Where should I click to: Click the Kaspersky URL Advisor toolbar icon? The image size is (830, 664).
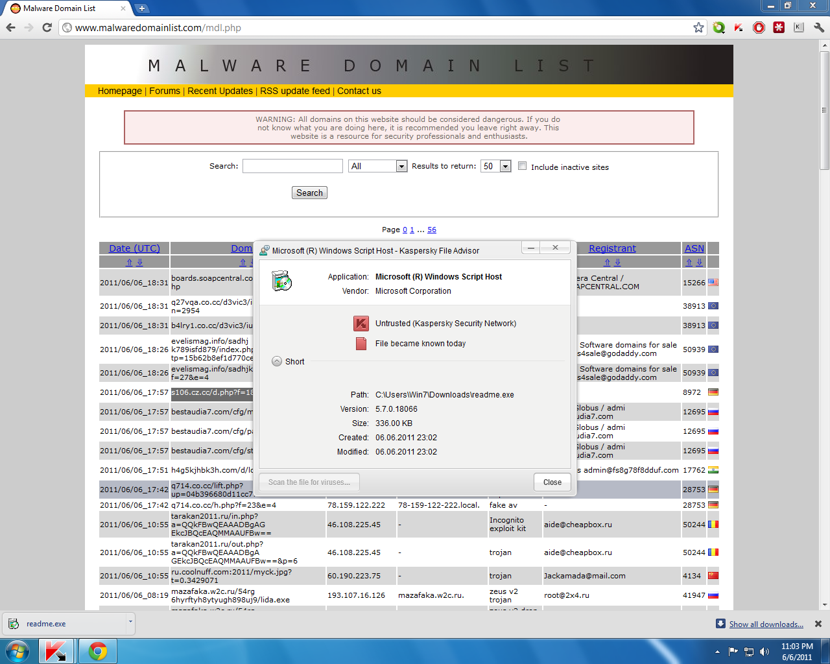pos(739,27)
